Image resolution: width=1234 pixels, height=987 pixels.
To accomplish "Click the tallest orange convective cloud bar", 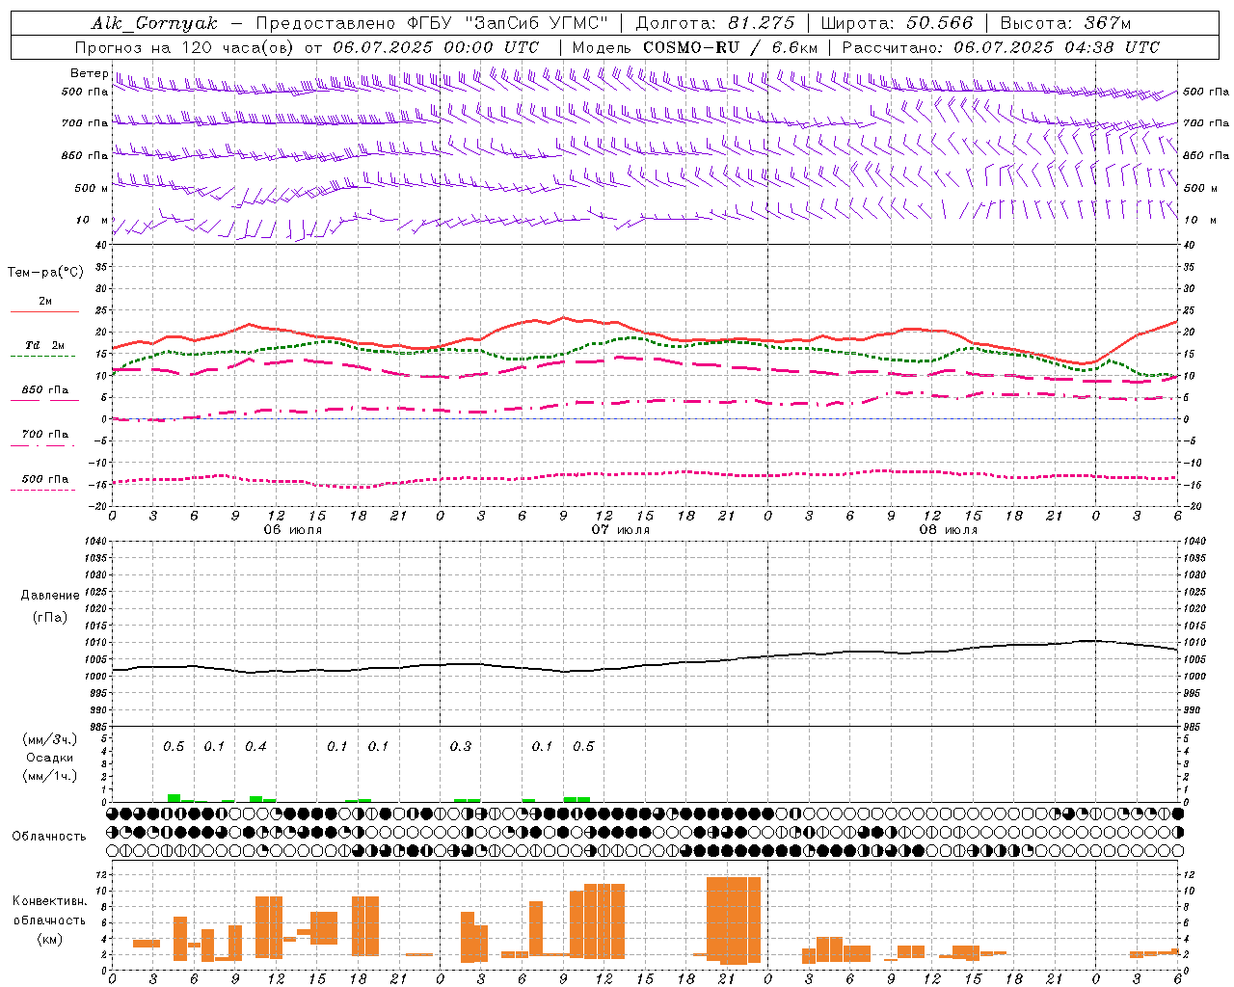I will (734, 920).
